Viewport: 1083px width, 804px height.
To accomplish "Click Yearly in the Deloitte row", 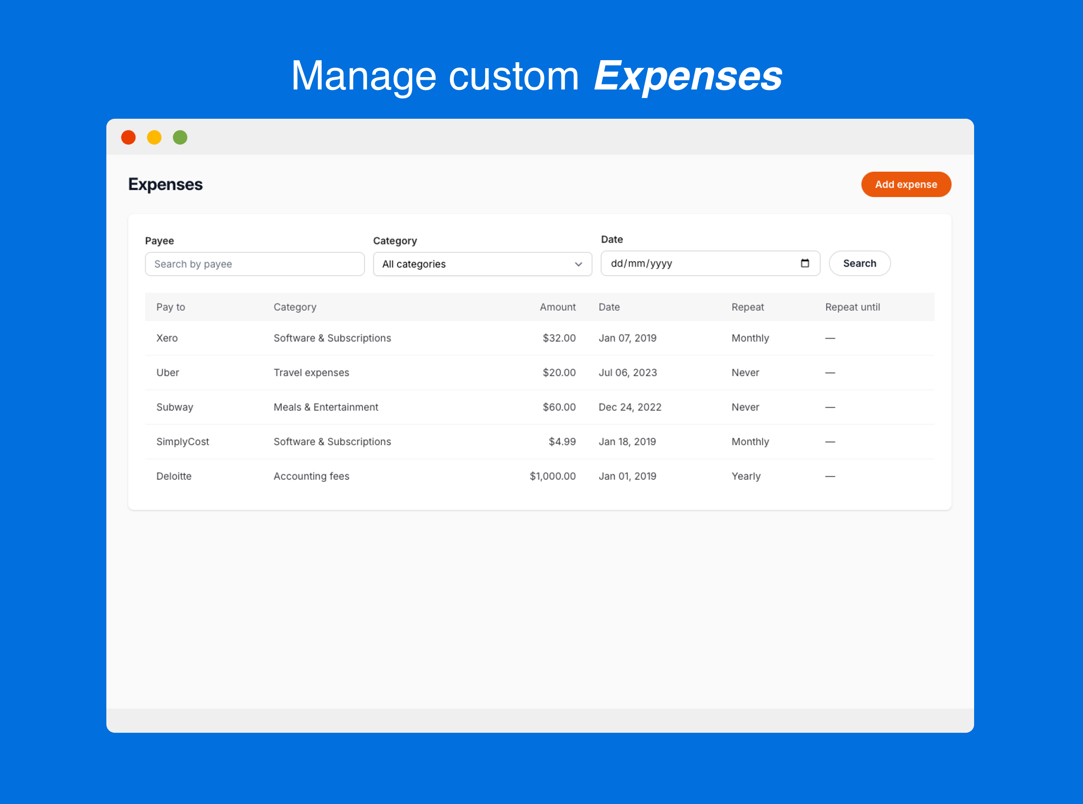I will click(x=746, y=477).
